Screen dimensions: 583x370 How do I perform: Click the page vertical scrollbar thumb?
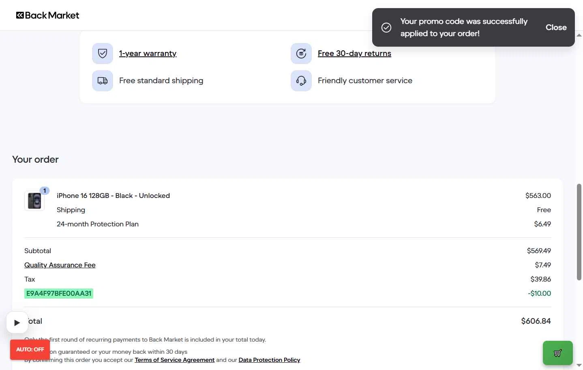[579, 232]
